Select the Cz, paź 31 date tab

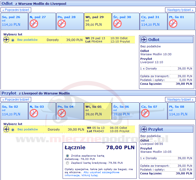pyautogui.click(x=153, y=21)
